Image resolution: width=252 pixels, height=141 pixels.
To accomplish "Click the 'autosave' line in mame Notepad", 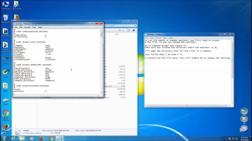I will coord(30,91).
